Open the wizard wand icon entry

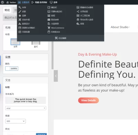[x=20, y=7]
